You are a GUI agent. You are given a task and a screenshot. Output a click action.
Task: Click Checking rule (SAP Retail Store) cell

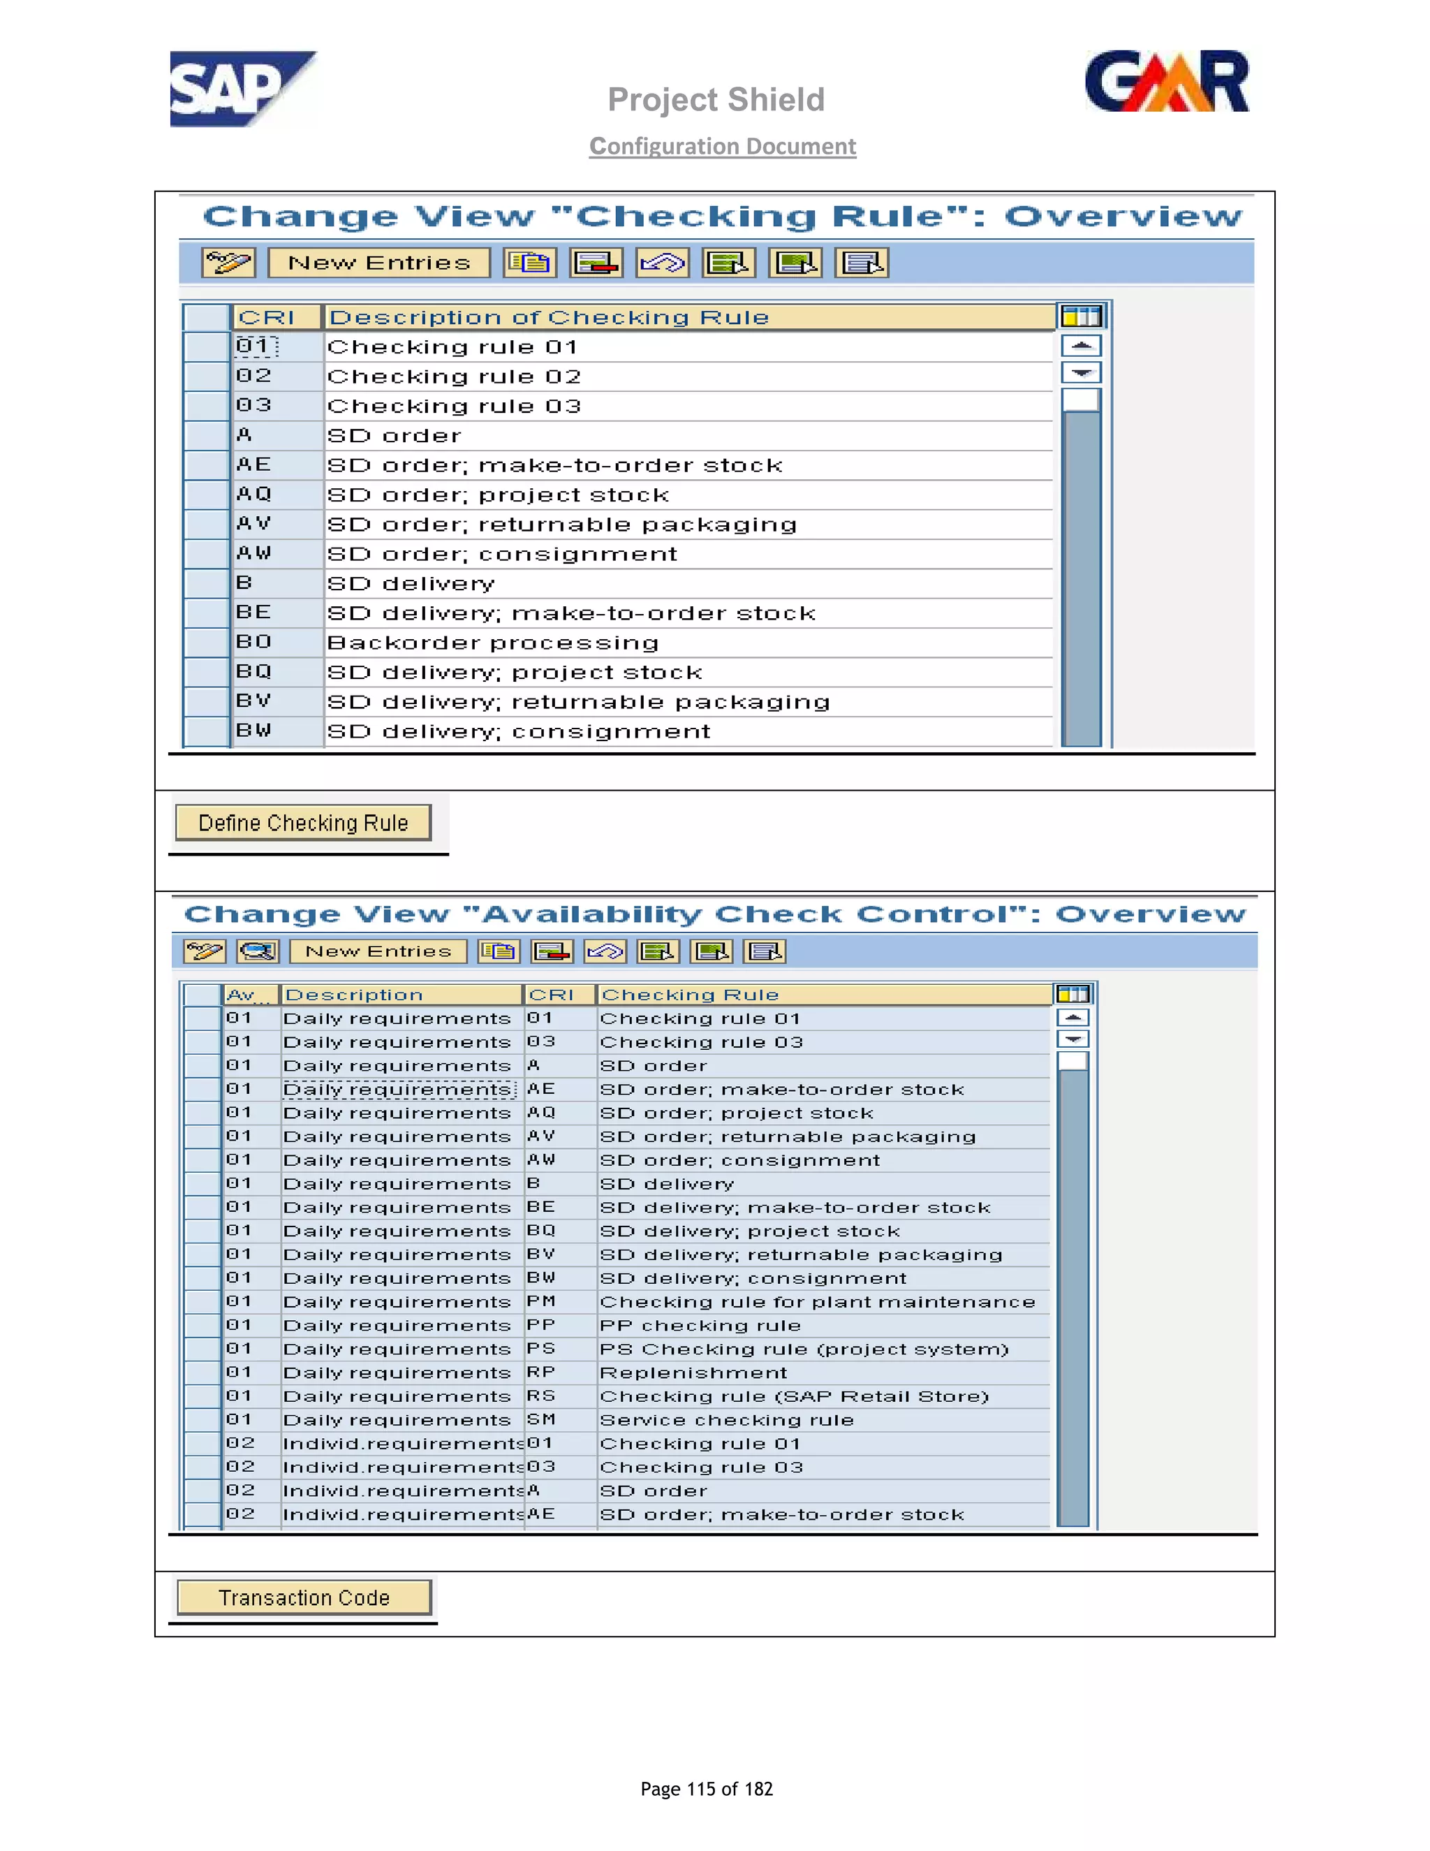(823, 1396)
